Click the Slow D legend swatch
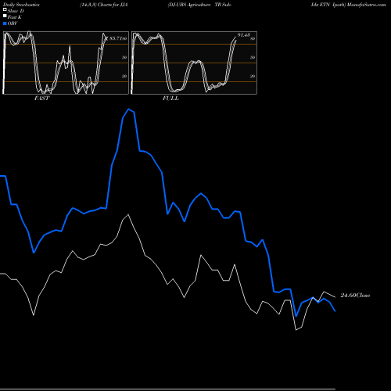Image resolution: width=391 pixels, height=391 pixels. pyautogui.click(x=5, y=9)
